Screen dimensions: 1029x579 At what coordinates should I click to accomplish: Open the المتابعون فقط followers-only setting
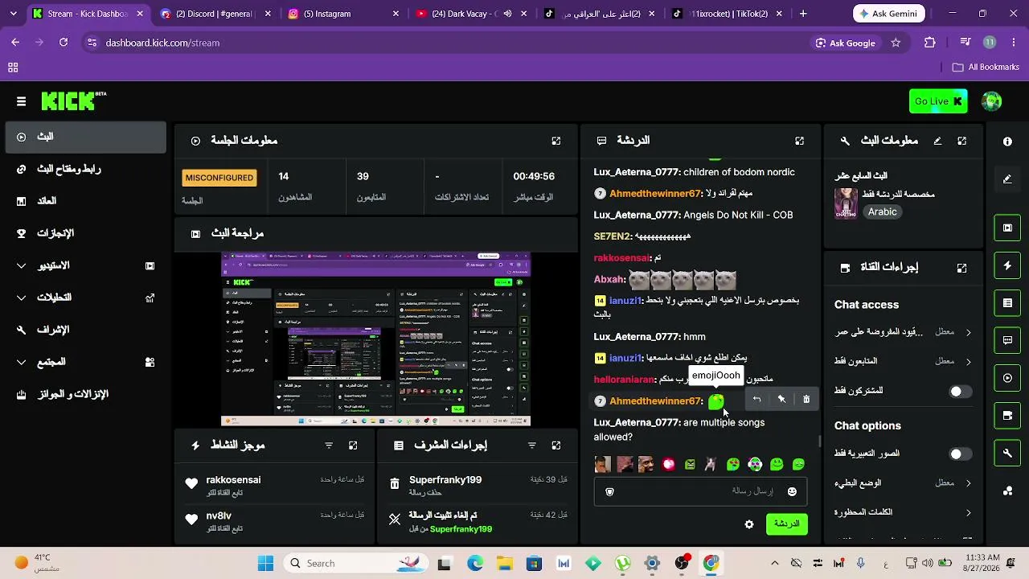904,361
